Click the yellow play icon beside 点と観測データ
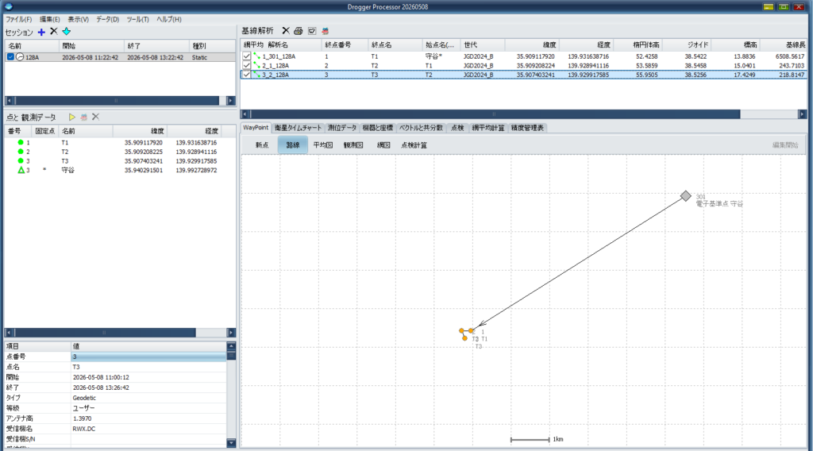Screen dimensions: 813x451 click(x=72, y=118)
